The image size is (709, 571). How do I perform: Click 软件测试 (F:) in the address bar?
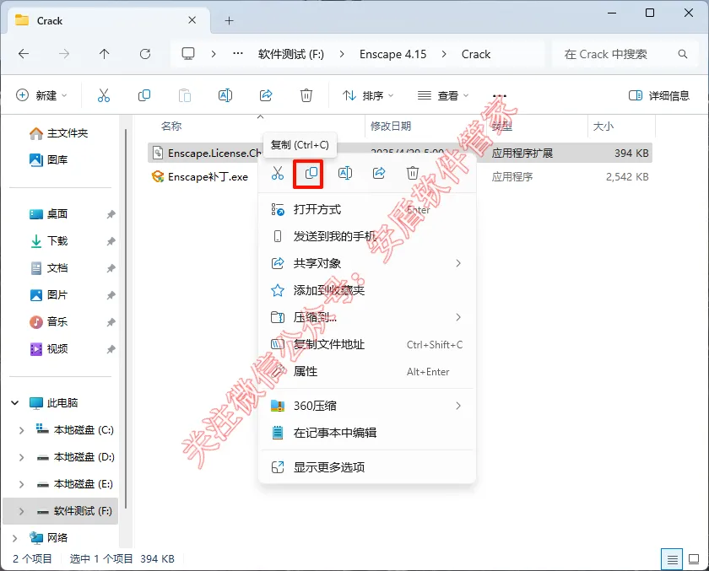point(290,54)
